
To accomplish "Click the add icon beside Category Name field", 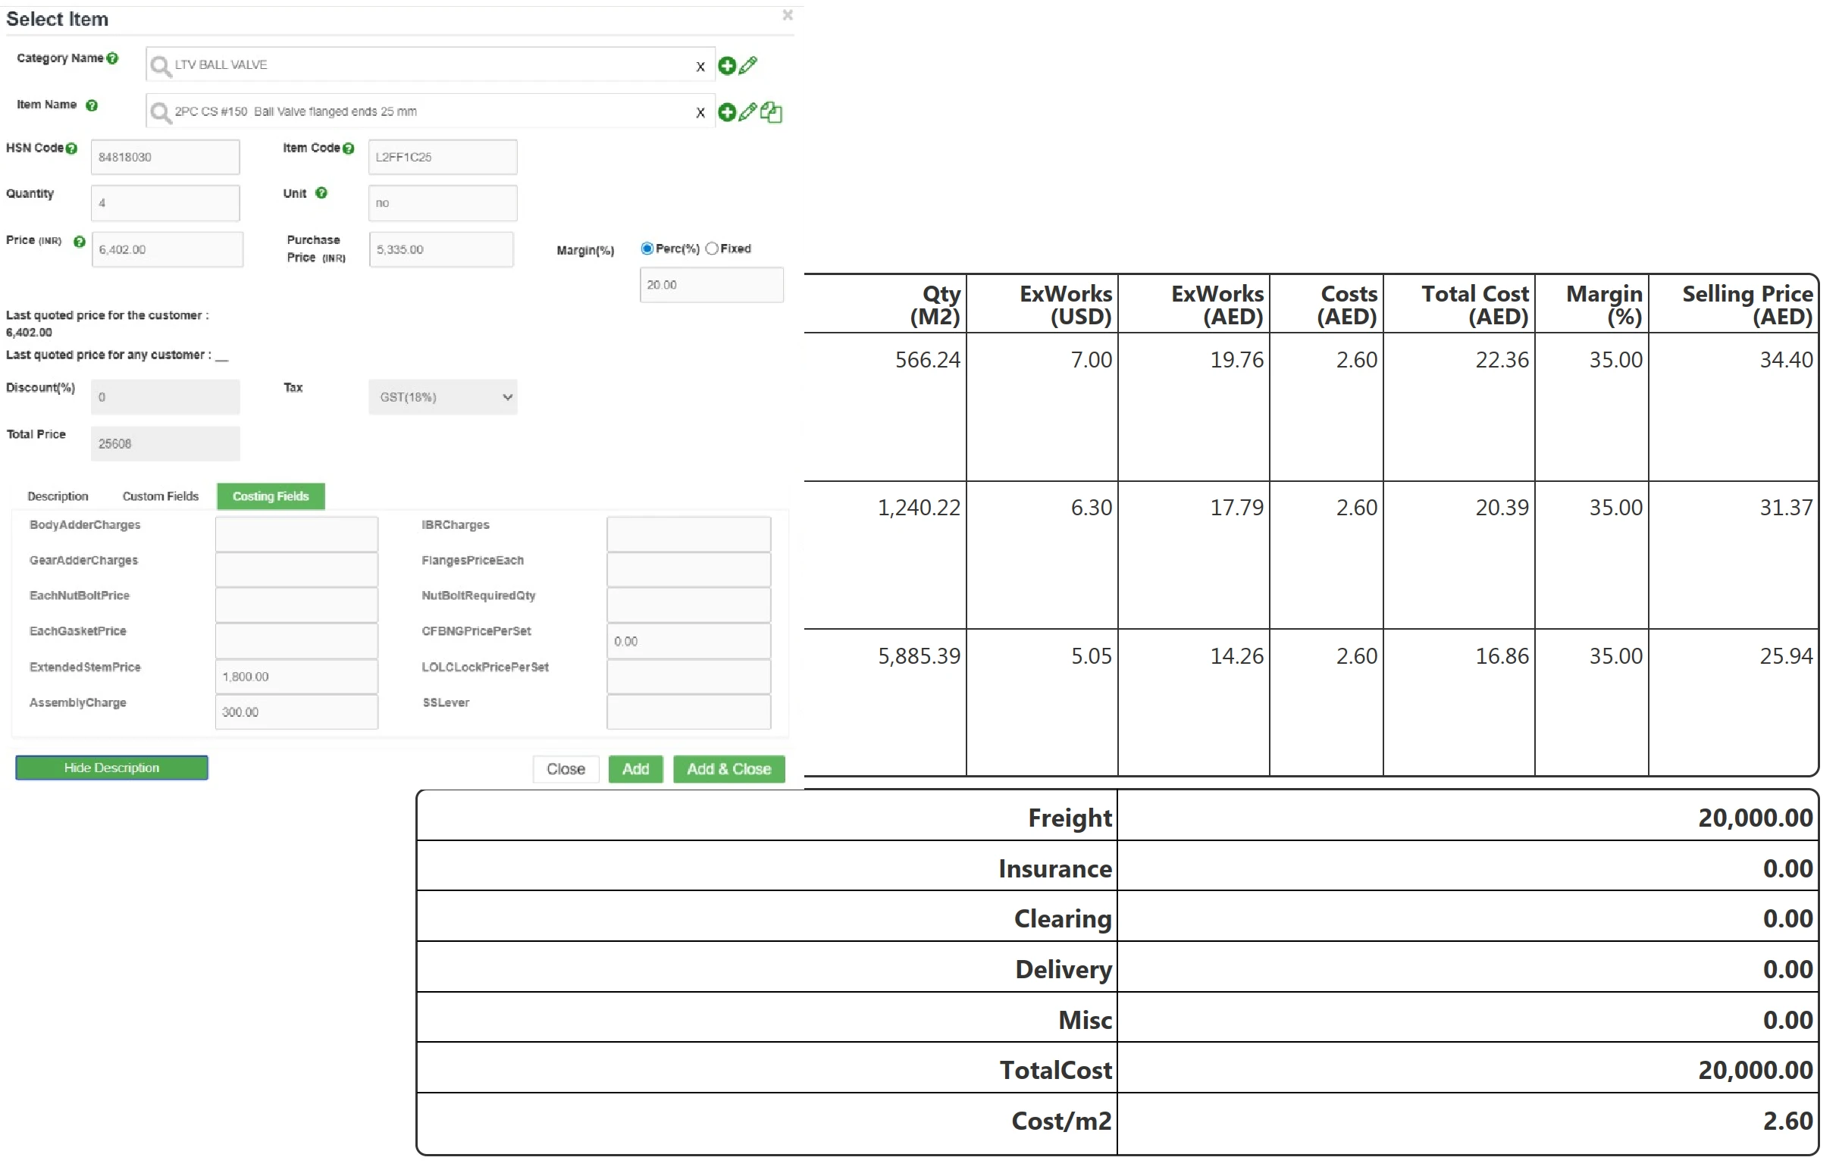I will point(727,66).
